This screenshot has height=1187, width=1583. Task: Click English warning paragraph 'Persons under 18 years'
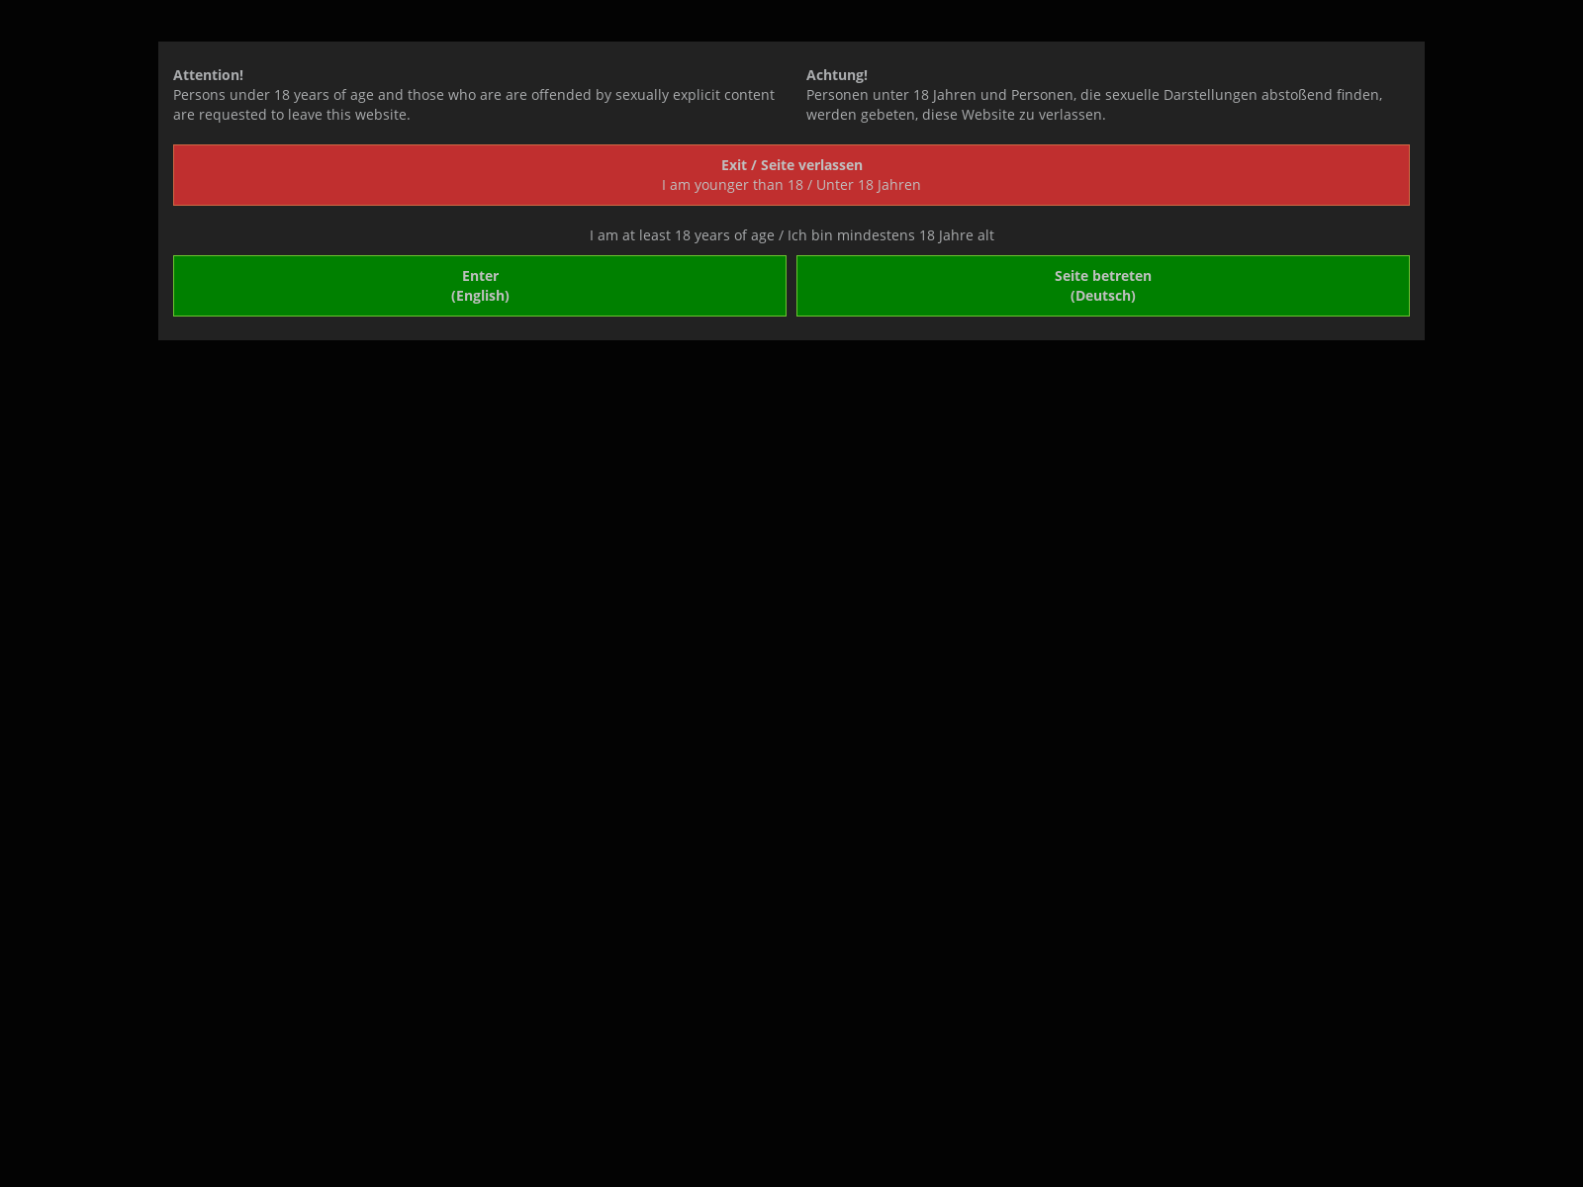pyautogui.click(x=474, y=105)
